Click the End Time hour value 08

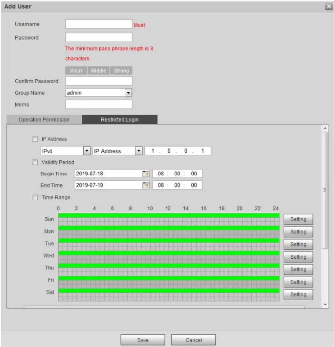pos(161,185)
